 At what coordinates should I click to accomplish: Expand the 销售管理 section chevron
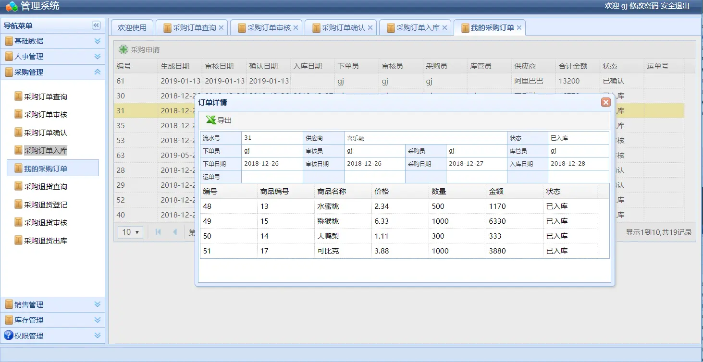pos(98,304)
